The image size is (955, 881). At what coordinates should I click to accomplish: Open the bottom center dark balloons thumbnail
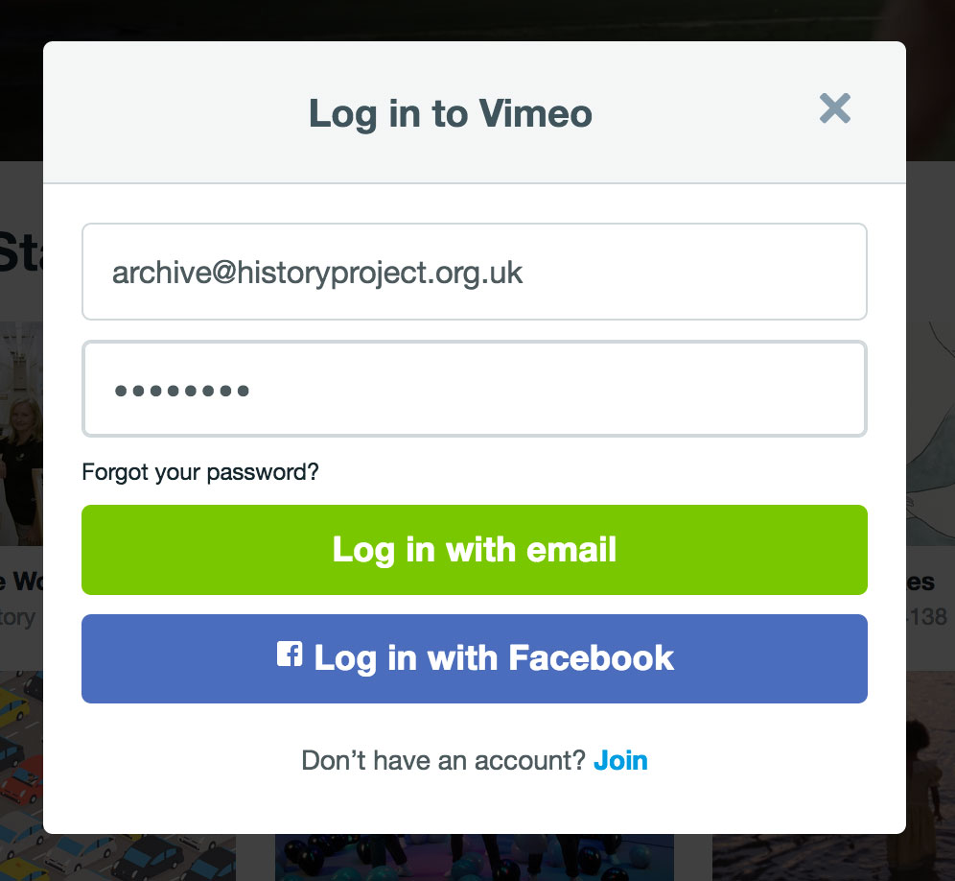click(475, 857)
